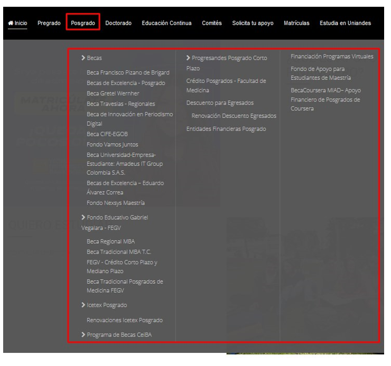The image size is (391, 366).
Task: Click the Programa de Becas CeiBA text
Action: tap(119, 335)
